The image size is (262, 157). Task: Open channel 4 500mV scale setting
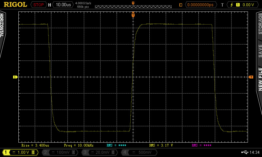(x=138, y=152)
